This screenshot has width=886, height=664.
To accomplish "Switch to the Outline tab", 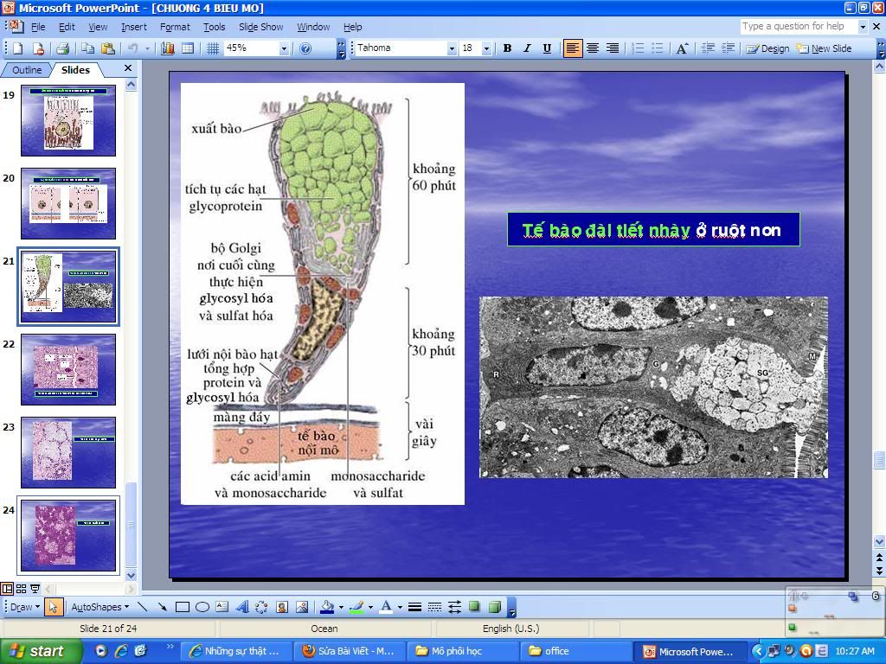I will pos(27,70).
